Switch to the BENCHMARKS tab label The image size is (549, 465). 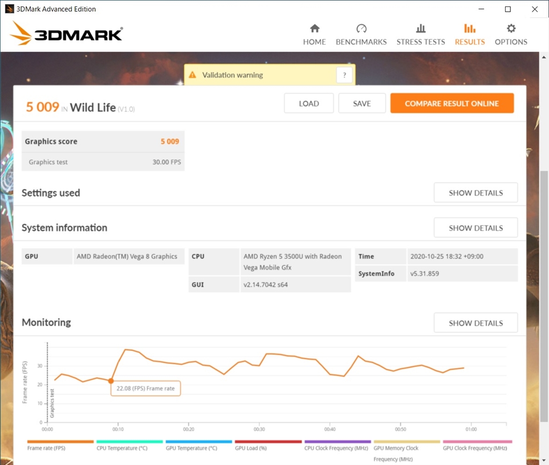coord(361,42)
